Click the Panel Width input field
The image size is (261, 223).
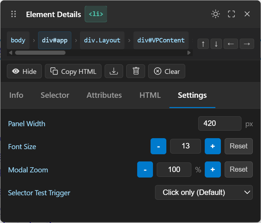(x=220, y=123)
